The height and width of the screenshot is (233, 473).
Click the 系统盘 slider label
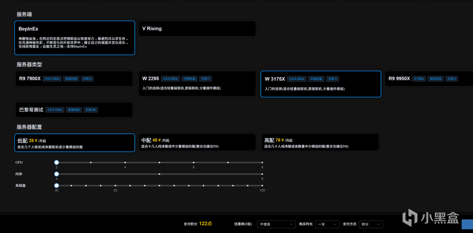click(x=20, y=185)
